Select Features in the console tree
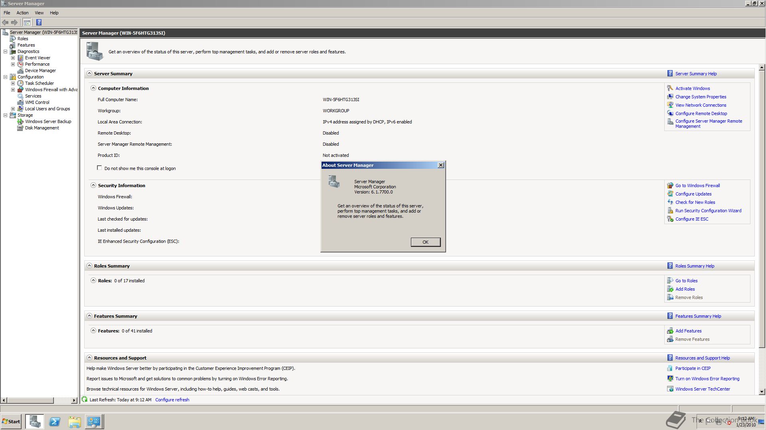Image resolution: width=766 pixels, height=430 pixels. (26, 45)
